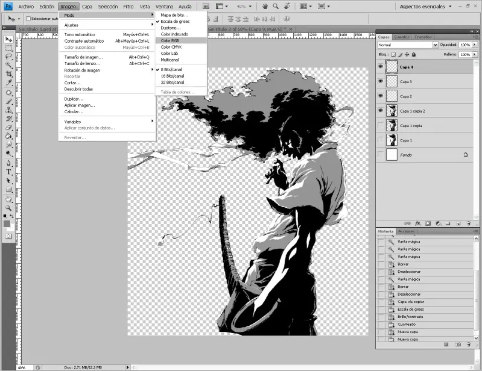This screenshot has height=371, width=482.
Task: Click the Rotate View icon in the application bar
Action: [x=287, y=6]
